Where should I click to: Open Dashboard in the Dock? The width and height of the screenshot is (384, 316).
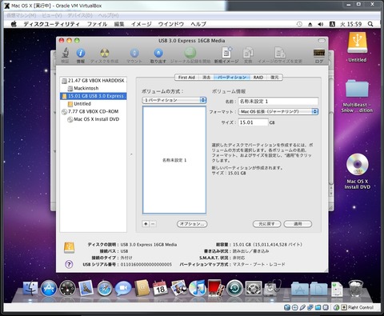[67, 288]
